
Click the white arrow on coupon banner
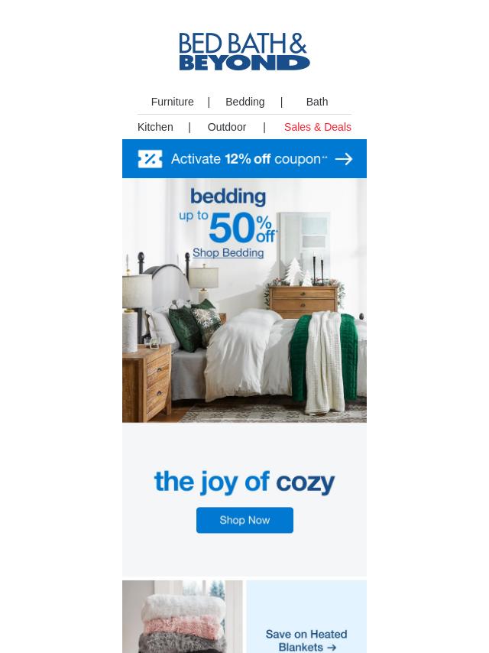(344, 159)
